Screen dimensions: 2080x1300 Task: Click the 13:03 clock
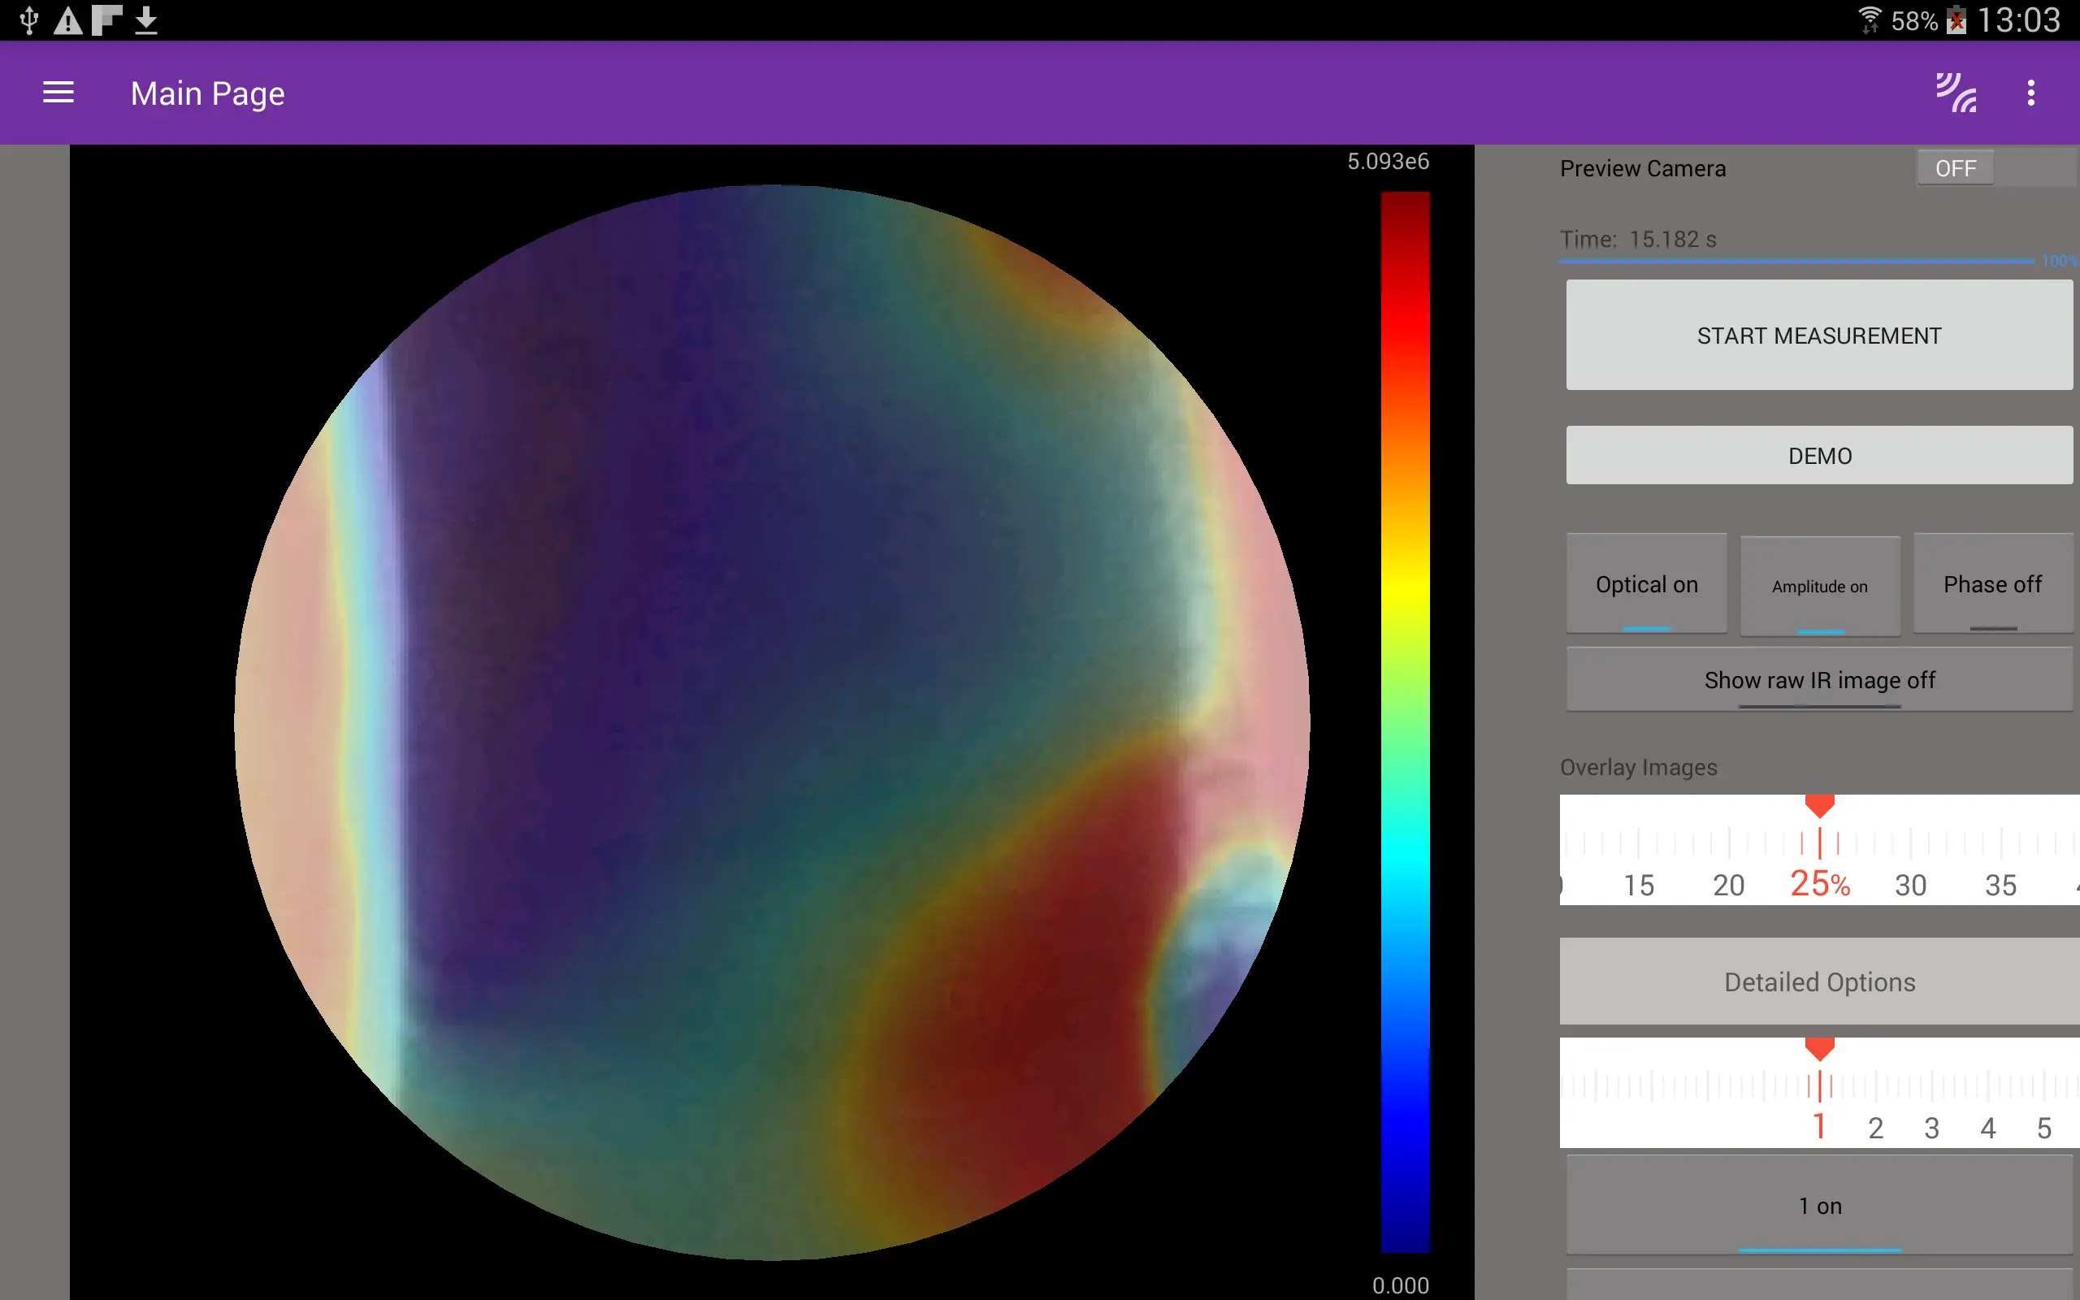2018,19
